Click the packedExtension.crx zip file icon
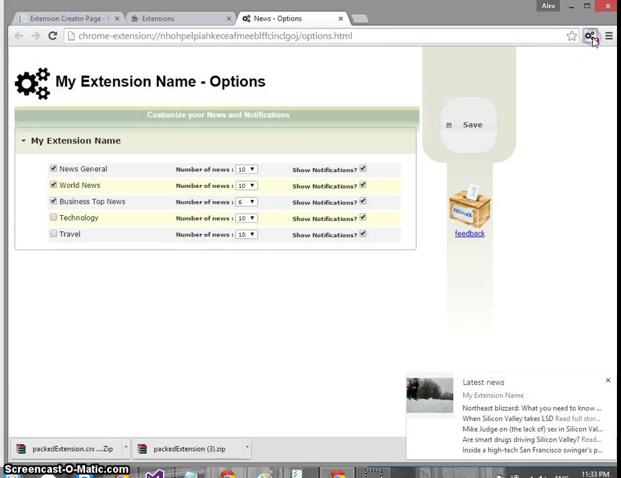The height and width of the screenshot is (478, 621). point(21,449)
